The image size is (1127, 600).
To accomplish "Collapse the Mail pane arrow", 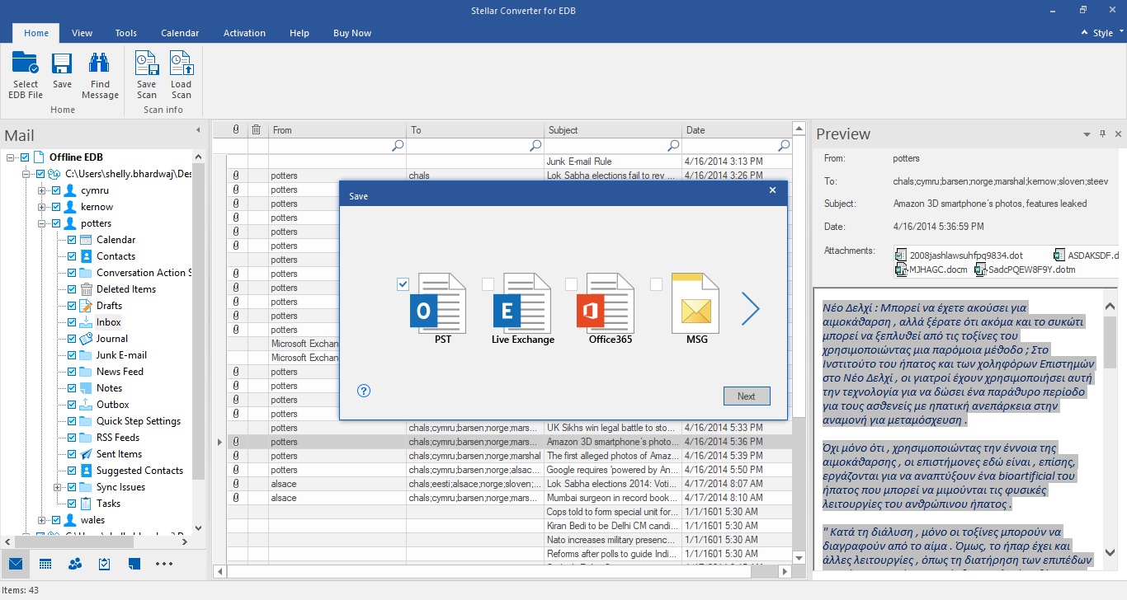I will pyautogui.click(x=198, y=131).
